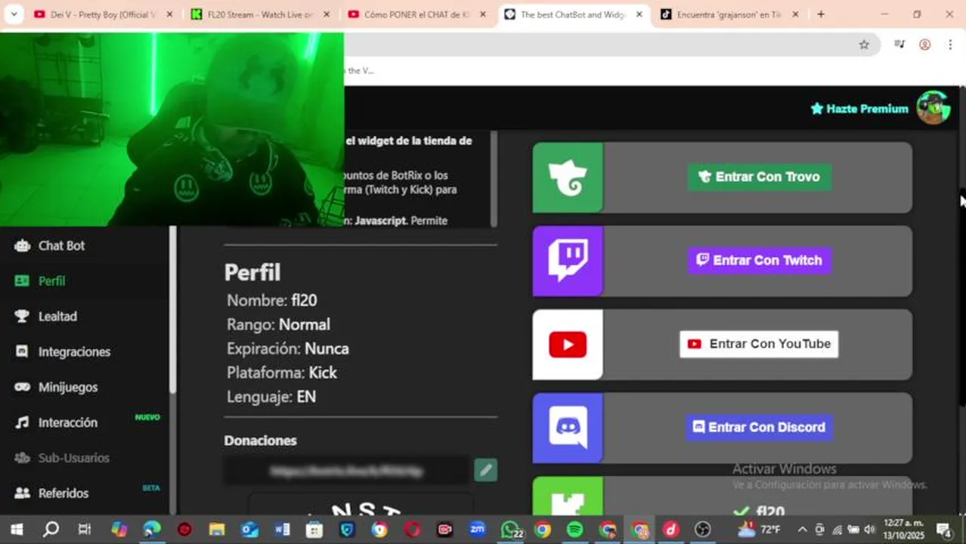
Task: Show hidden system tray icons
Action: (x=802, y=530)
